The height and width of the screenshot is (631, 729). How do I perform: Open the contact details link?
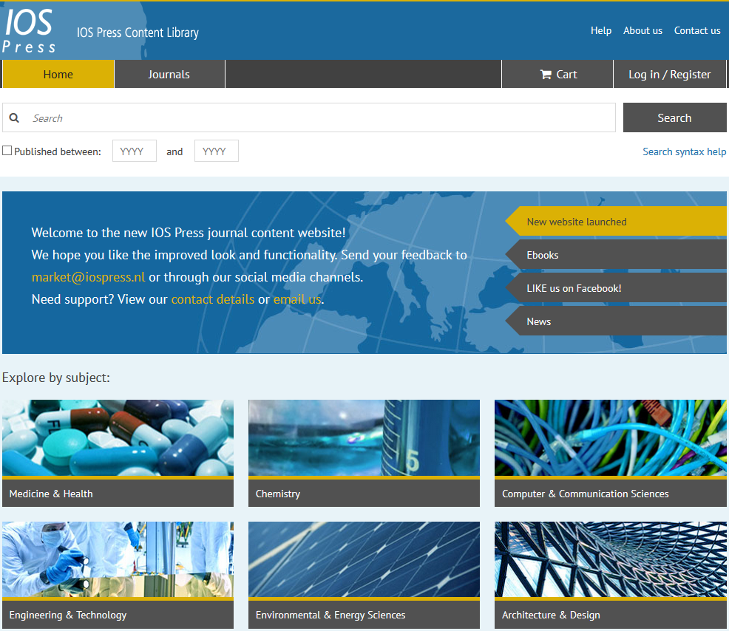(x=213, y=300)
